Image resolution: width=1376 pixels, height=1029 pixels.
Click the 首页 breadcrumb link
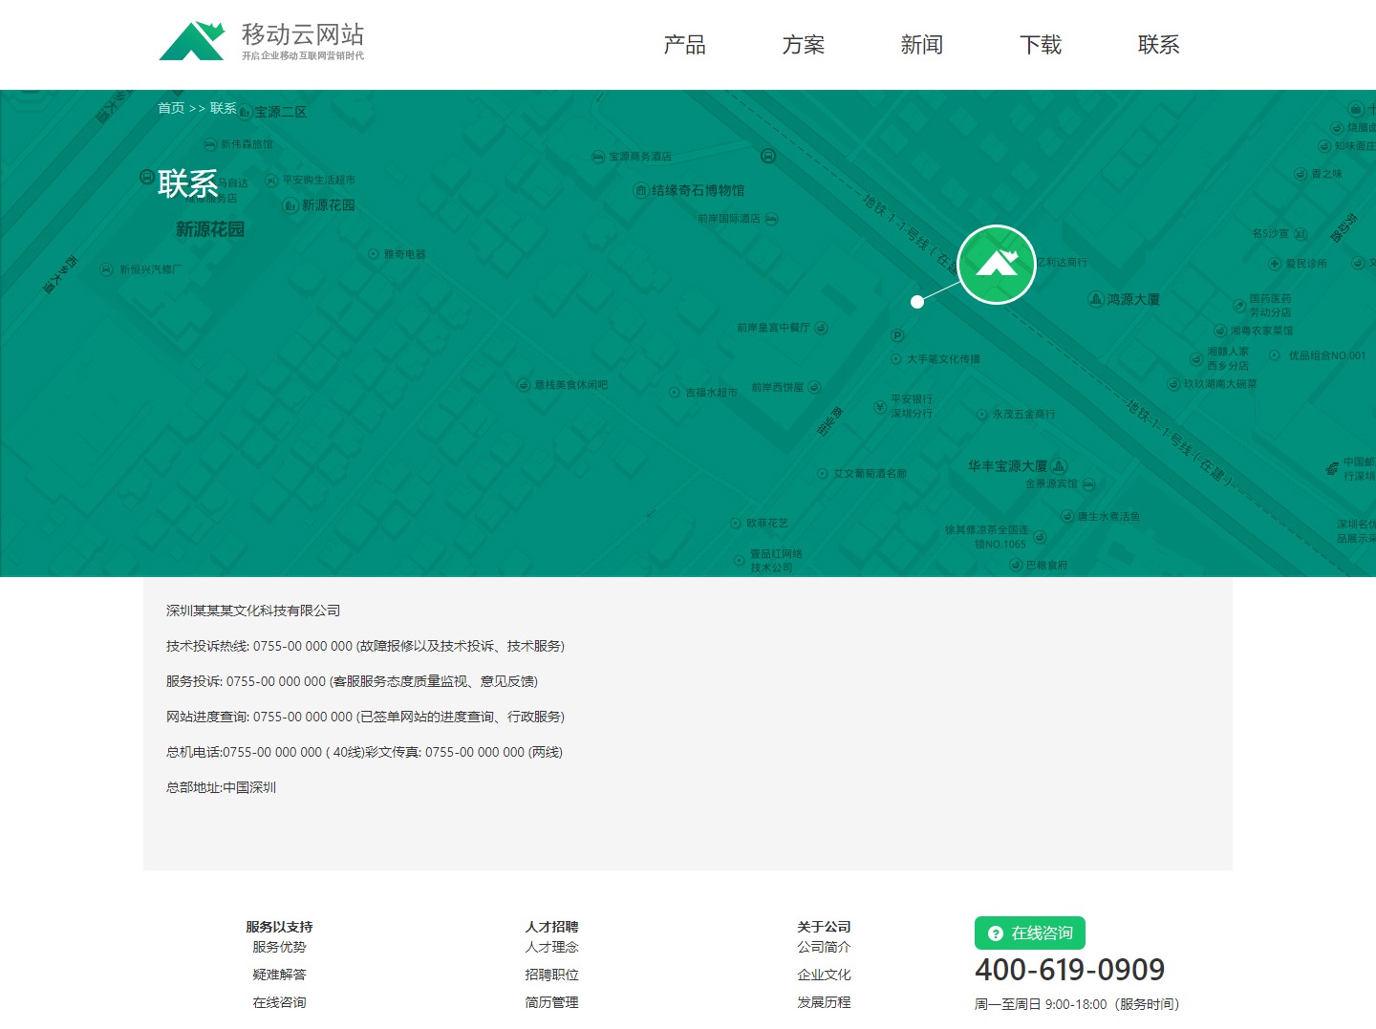click(171, 108)
